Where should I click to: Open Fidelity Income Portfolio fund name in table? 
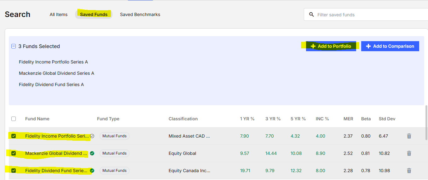tap(57, 136)
